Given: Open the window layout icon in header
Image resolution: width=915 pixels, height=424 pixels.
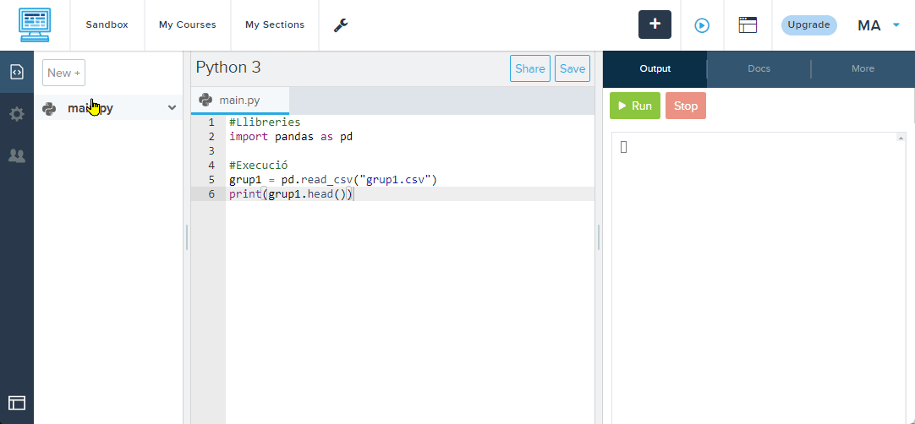Looking at the screenshot, I should click(x=748, y=25).
